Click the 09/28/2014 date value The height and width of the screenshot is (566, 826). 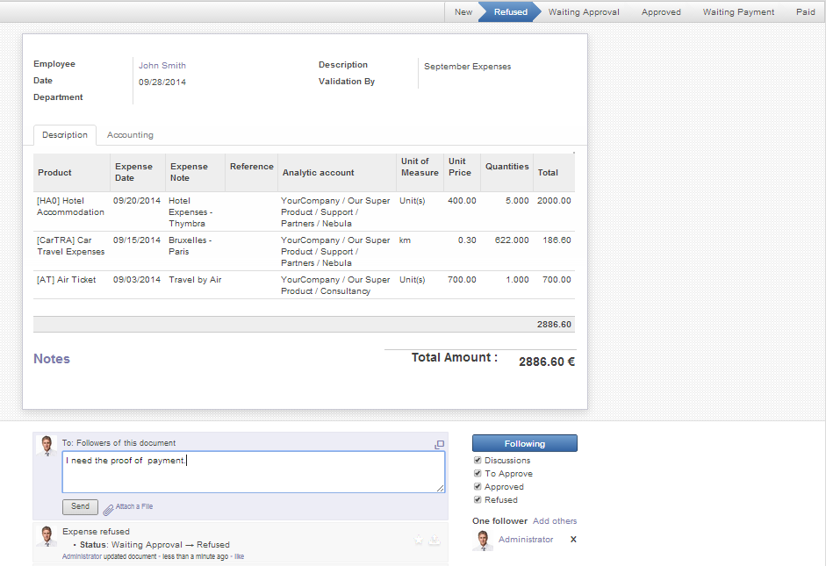click(x=162, y=82)
